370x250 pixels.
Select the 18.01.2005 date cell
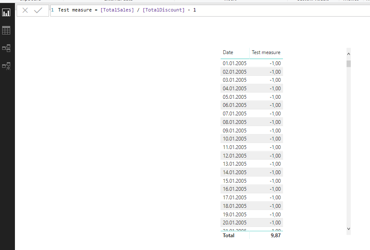[235, 206]
